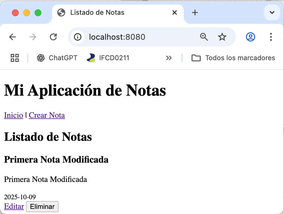Image resolution: width=284 pixels, height=214 pixels.
Task: Expand the tab search dropdown arrow
Action: (x=272, y=12)
